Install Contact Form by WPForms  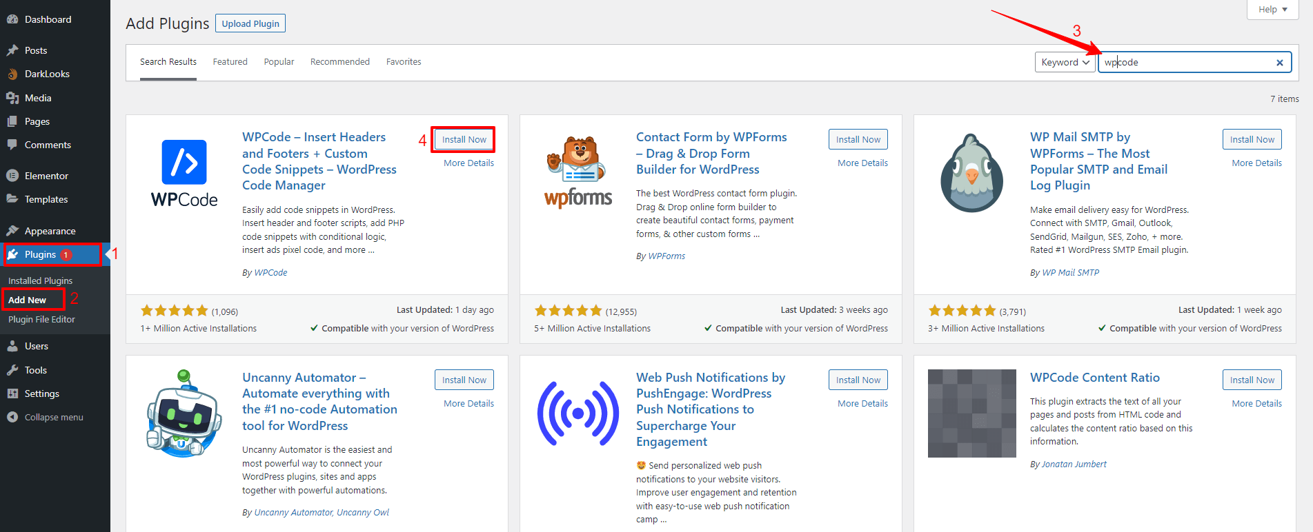coord(858,139)
